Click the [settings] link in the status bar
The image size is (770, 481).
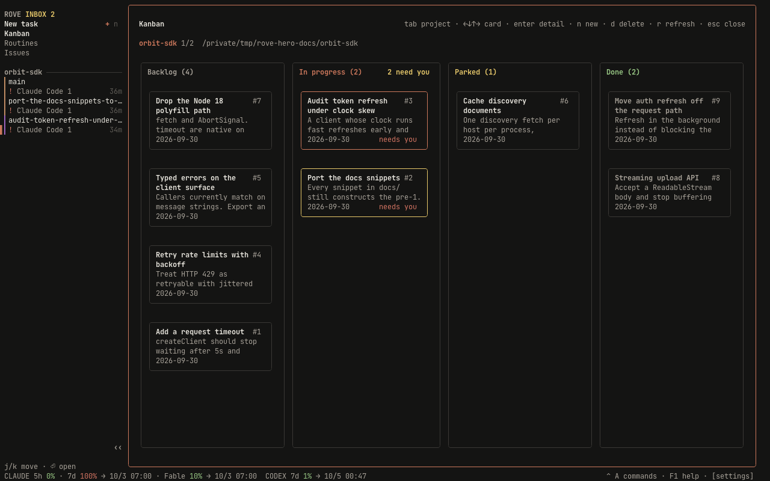[x=733, y=476]
